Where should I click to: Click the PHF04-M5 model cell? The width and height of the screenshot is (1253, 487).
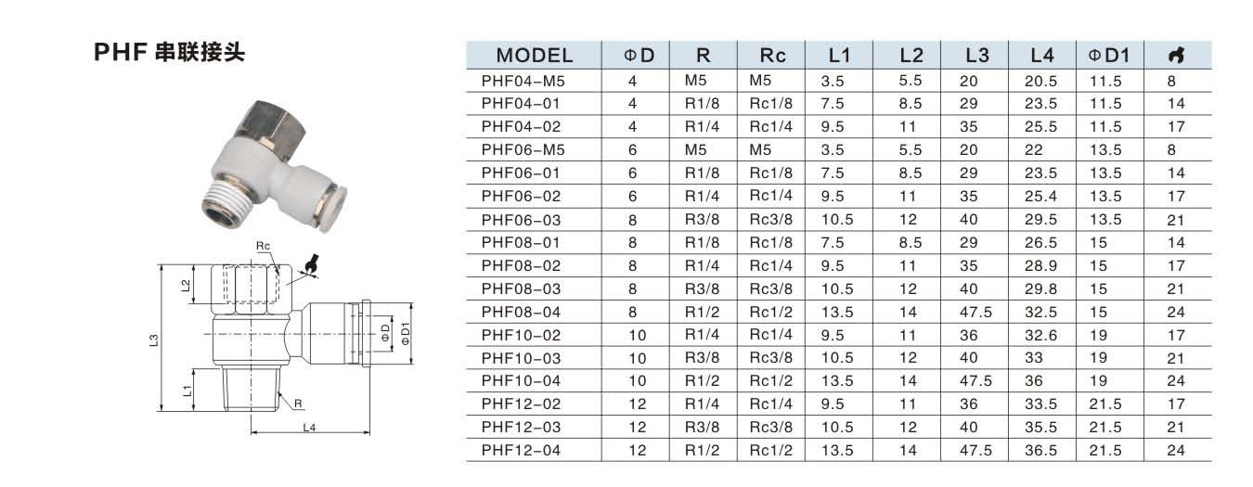[523, 81]
